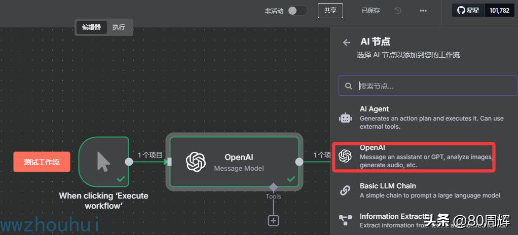
Task: Select the AI Agent robot icon
Action: pos(345,117)
